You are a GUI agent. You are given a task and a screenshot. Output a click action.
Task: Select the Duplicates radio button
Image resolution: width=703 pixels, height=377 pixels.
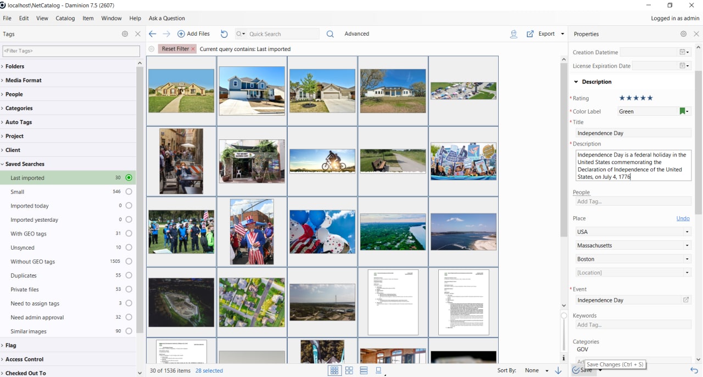[129, 275]
